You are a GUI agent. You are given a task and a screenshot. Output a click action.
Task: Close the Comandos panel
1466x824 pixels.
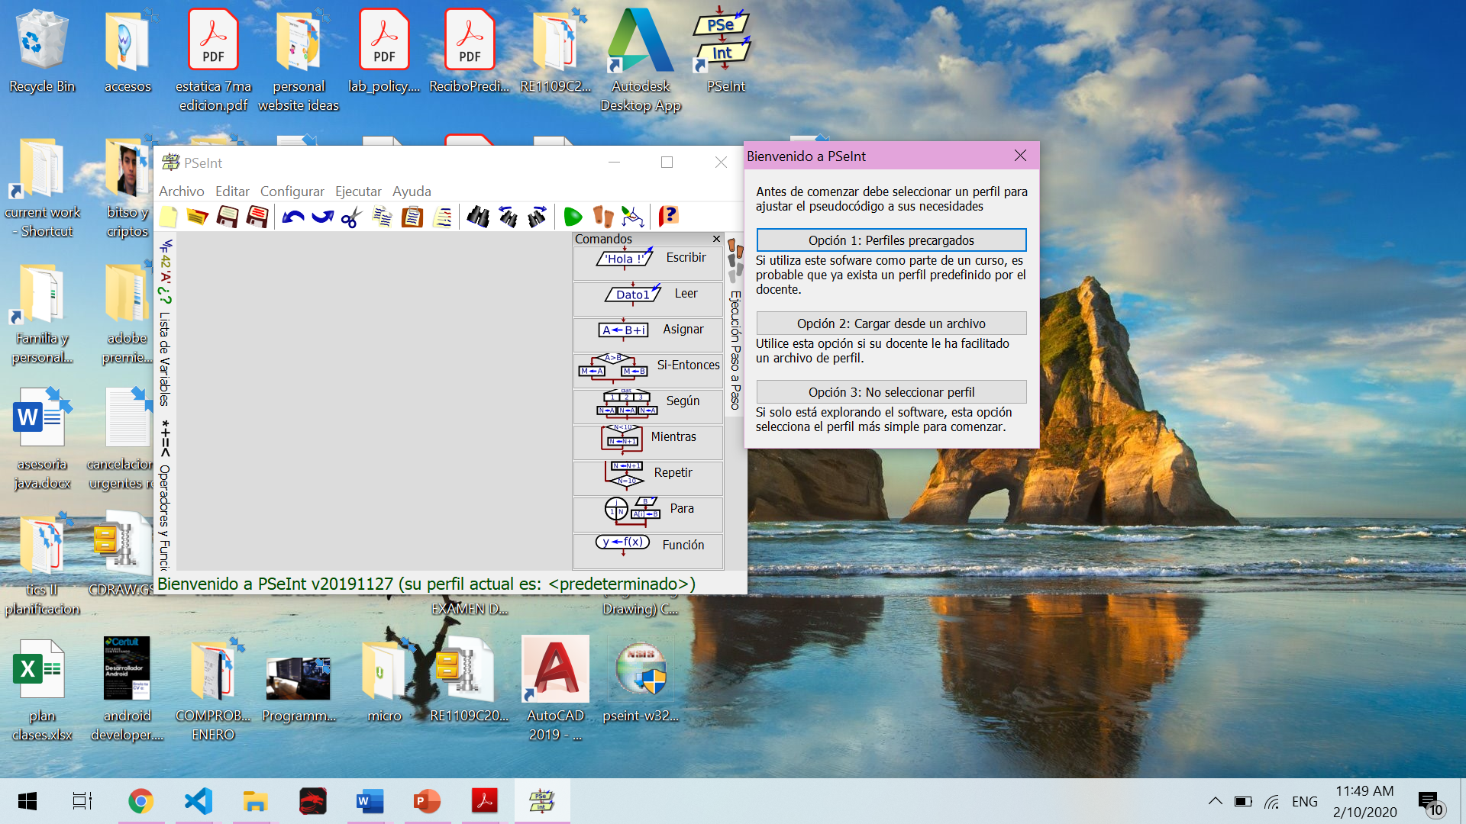[x=716, y=239]
